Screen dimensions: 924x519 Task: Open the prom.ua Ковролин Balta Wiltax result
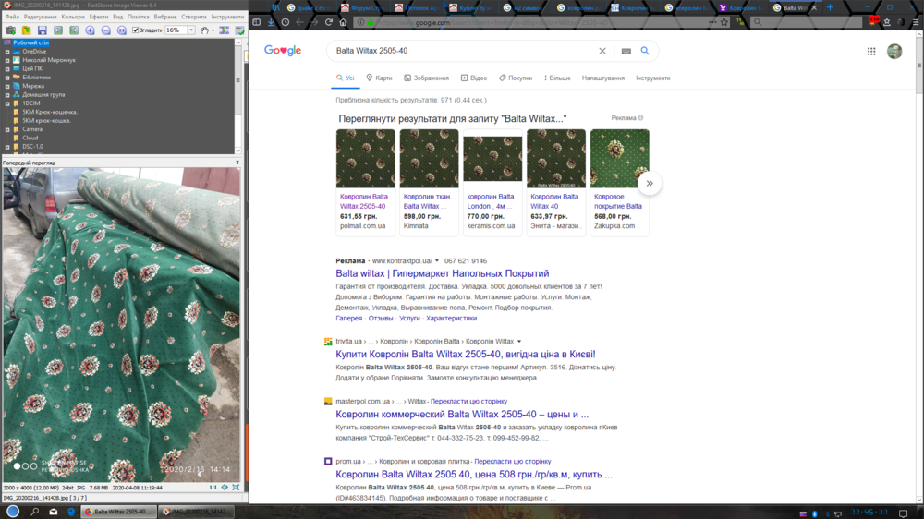[x=474, y=475]
